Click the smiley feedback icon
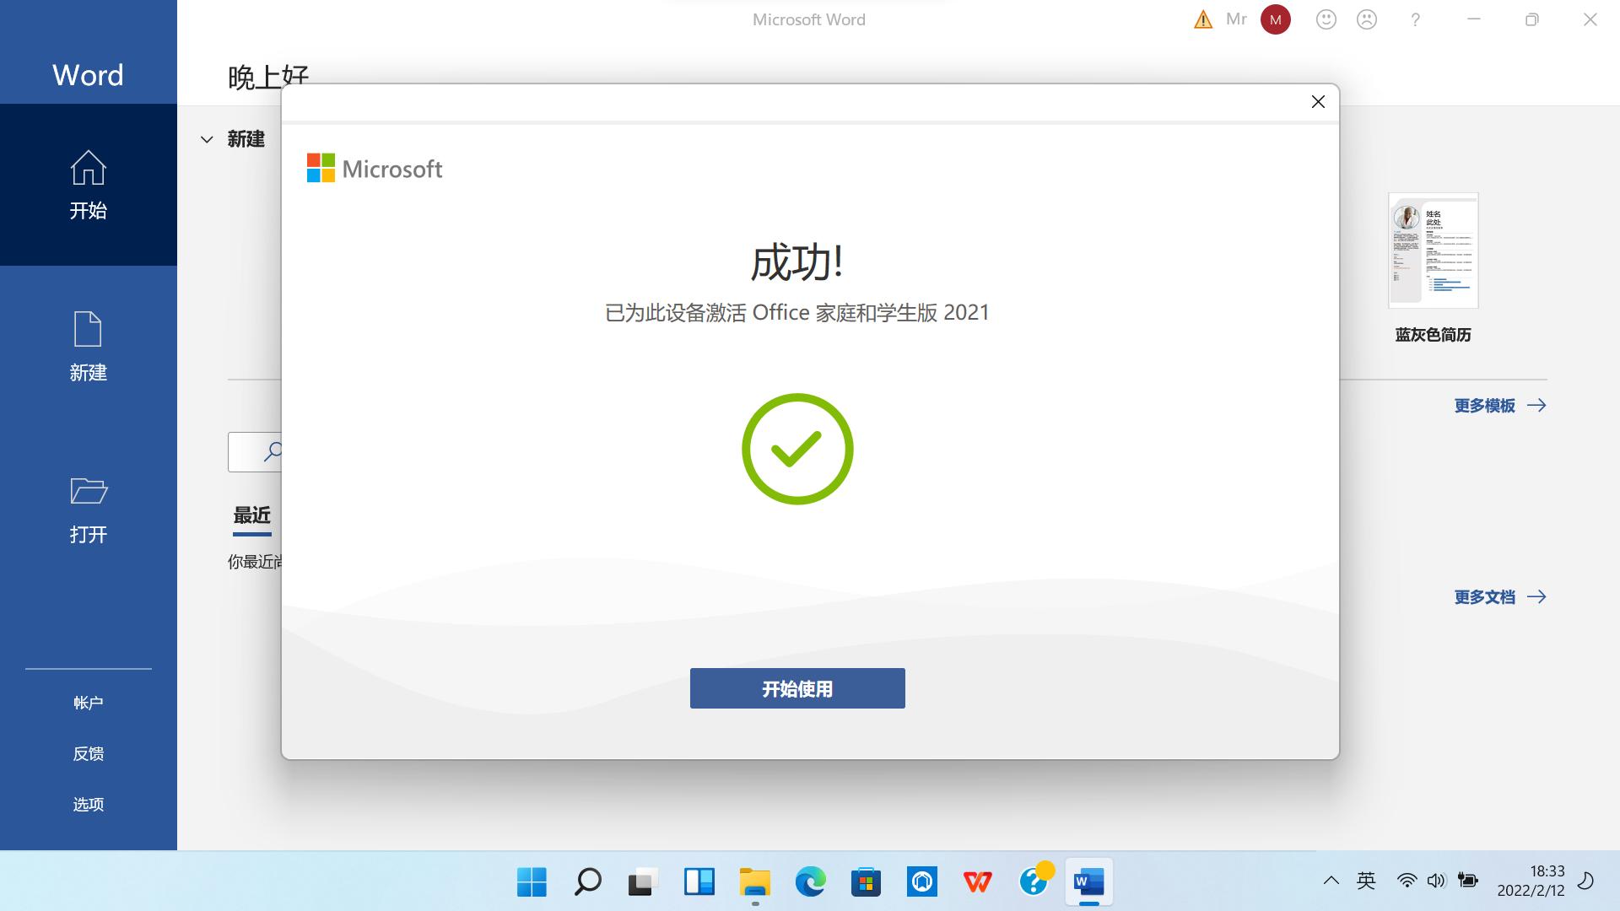The height and width of the screenshot is (911, 1620). tap(1326, 19)
